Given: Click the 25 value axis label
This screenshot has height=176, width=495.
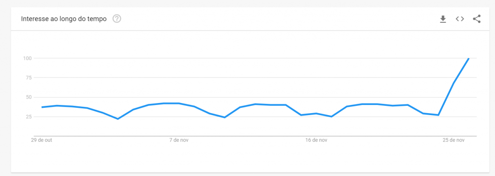Looking at the screenshot, I should [x=28, y=117].
